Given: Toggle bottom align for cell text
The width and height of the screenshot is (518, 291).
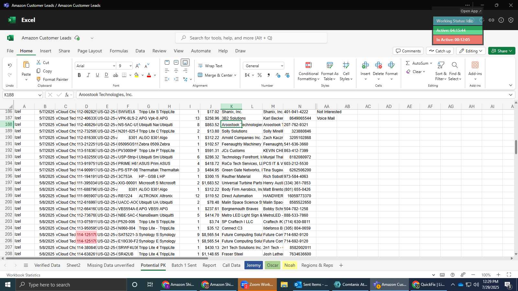Looking at the screenshot, I should click(x=185, y=62).
